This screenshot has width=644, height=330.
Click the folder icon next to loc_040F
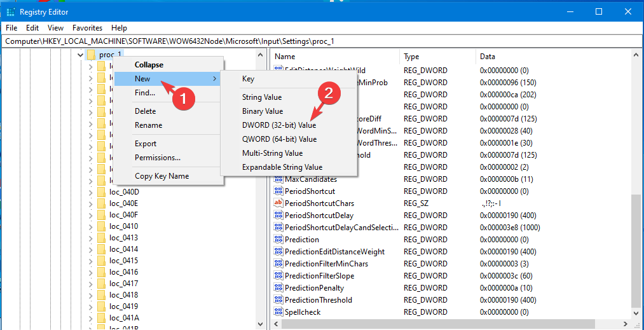pyautogui.click(x=102, y=215)
